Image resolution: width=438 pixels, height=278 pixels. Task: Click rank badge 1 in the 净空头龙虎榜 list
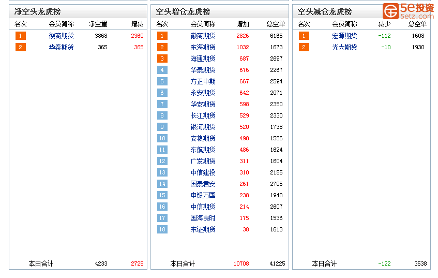coord(20,36)
